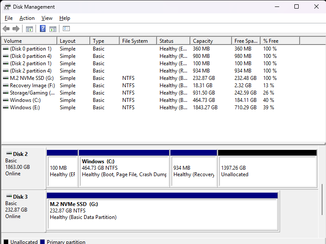
Task: Click the disk icon next to Disk 3 label
Action: click(9, 196)
